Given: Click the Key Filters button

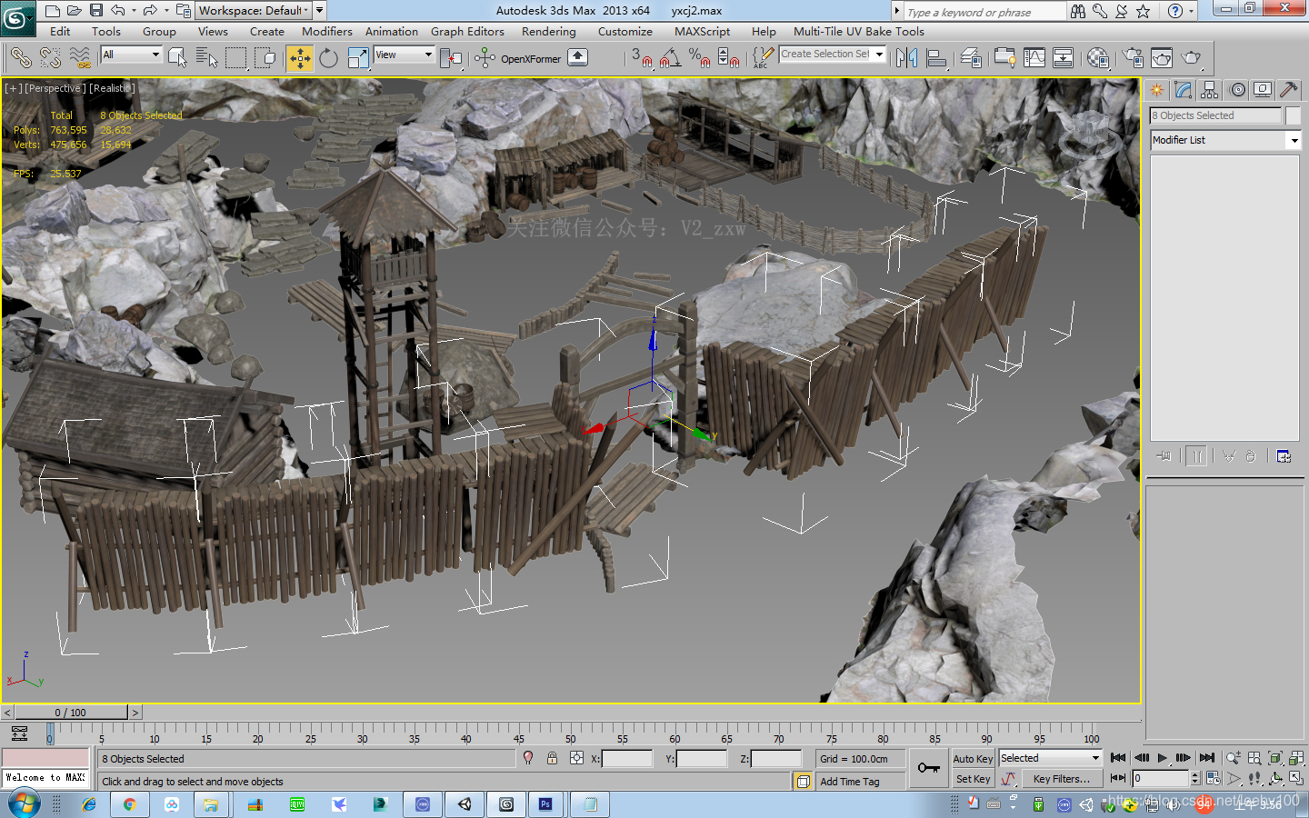Looking at the screenshot, I should pos(1061,779).
